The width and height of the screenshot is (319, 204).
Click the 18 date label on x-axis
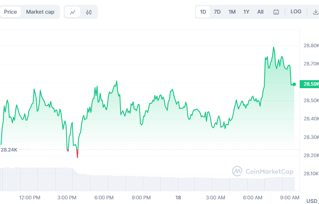pyautogui.click(x=179, y=197)
